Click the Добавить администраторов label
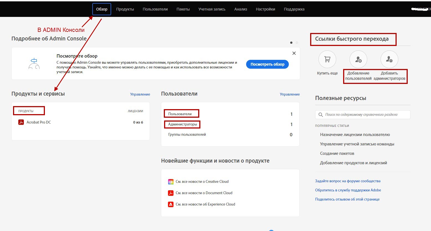 tap(389, 76)
